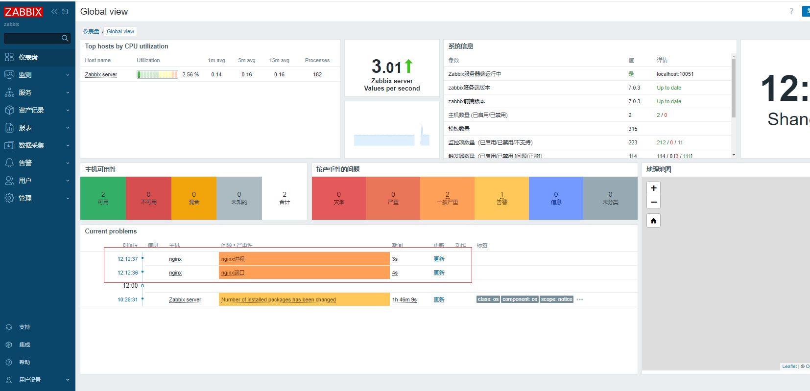The height and width of the screenshot is (391, 810).
Task: Click 更新 for the packages changed problem
Action: pos(439,299)
